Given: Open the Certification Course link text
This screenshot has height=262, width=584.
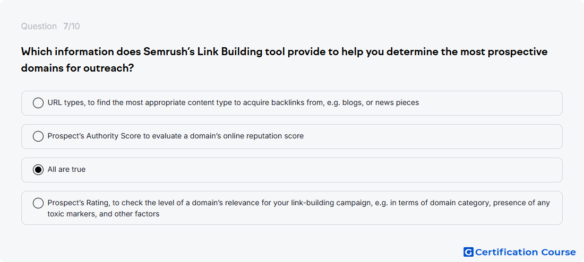Looking at the screenshot, I should pyautogui.click(x=525, y=252).
